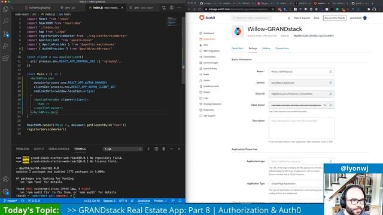The width and height of the screenshot is (383, 215).
Task: Open the Search icon in VS Code activity bar
Action: 5,21
